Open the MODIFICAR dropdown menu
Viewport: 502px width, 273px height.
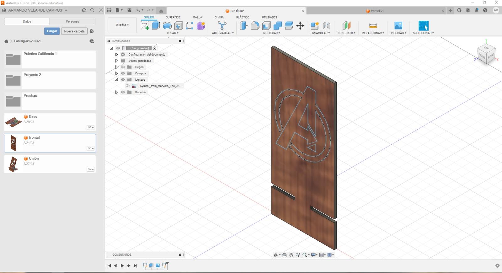click(272, 33)
